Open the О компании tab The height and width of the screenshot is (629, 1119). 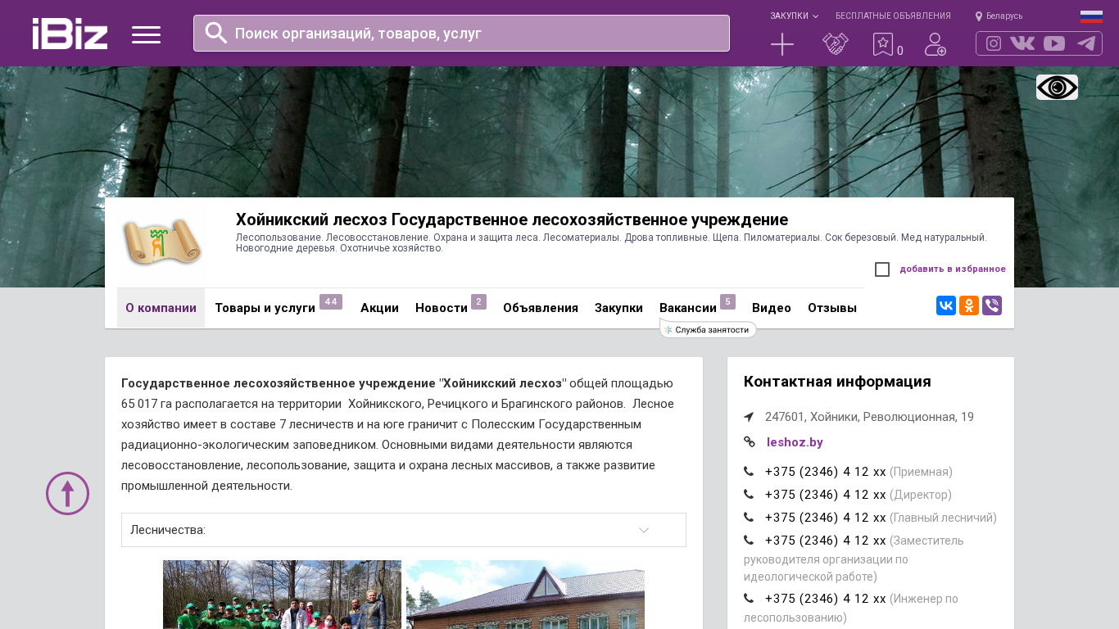click(161, 308)
